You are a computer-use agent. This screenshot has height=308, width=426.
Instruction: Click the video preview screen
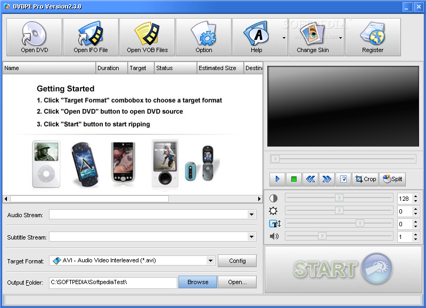click(x=343, y=106)
